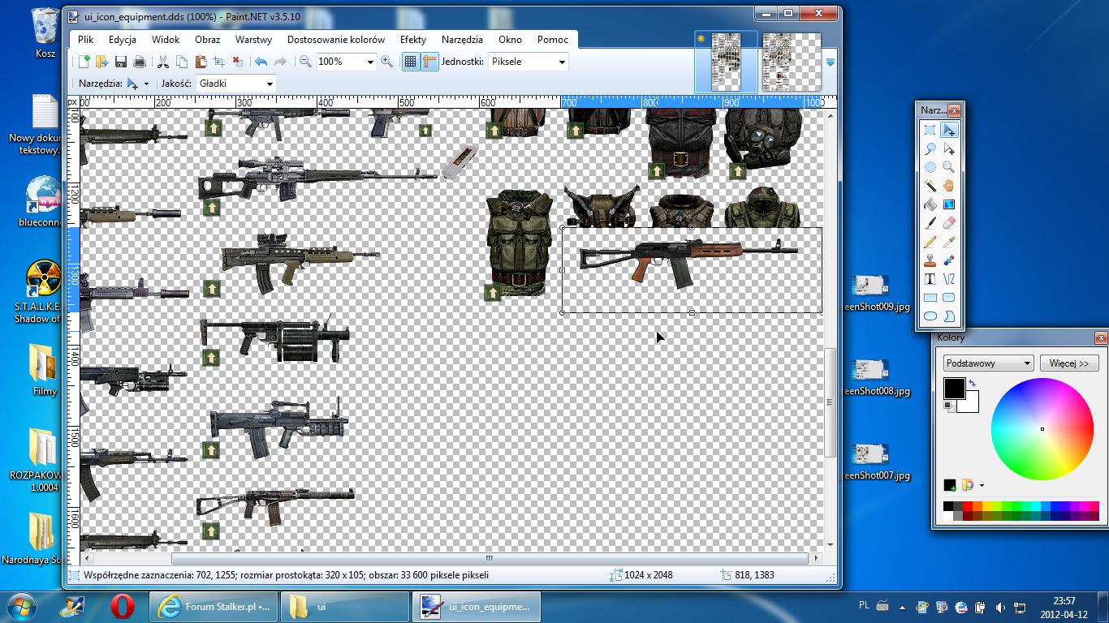Click the New image toolbar icon
The height and width of the screenshot is (623, 1109).
(x=84, y=62)
